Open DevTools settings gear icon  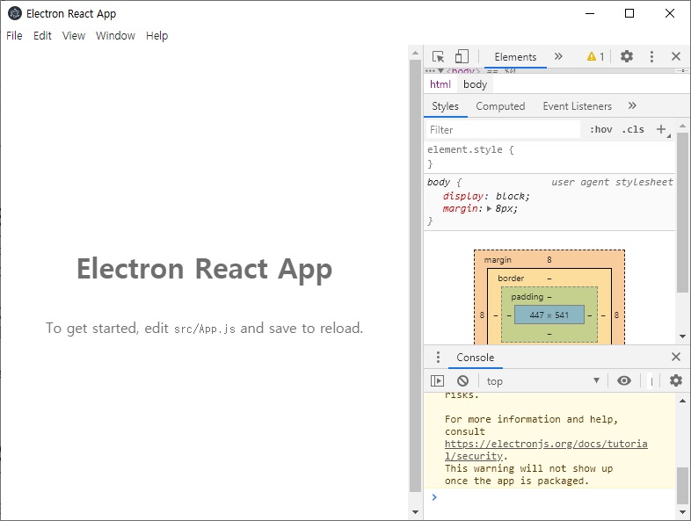(627, 56)
